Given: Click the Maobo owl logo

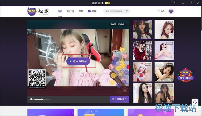Looking at the screenshot, I should click(33, 11).
